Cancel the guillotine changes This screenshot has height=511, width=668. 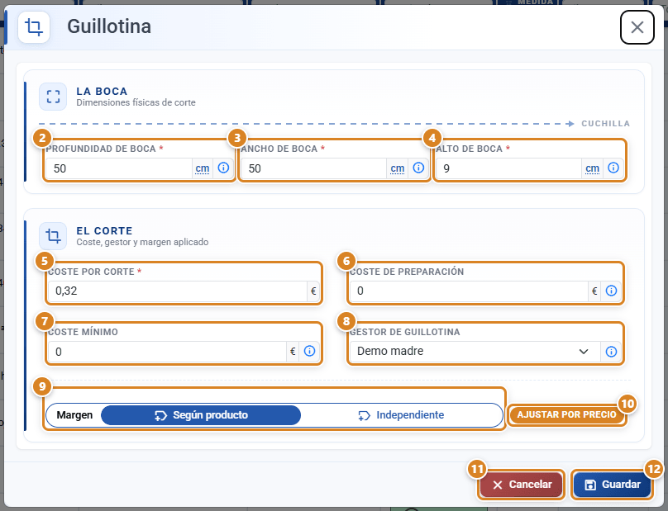(x=522, y=485)
